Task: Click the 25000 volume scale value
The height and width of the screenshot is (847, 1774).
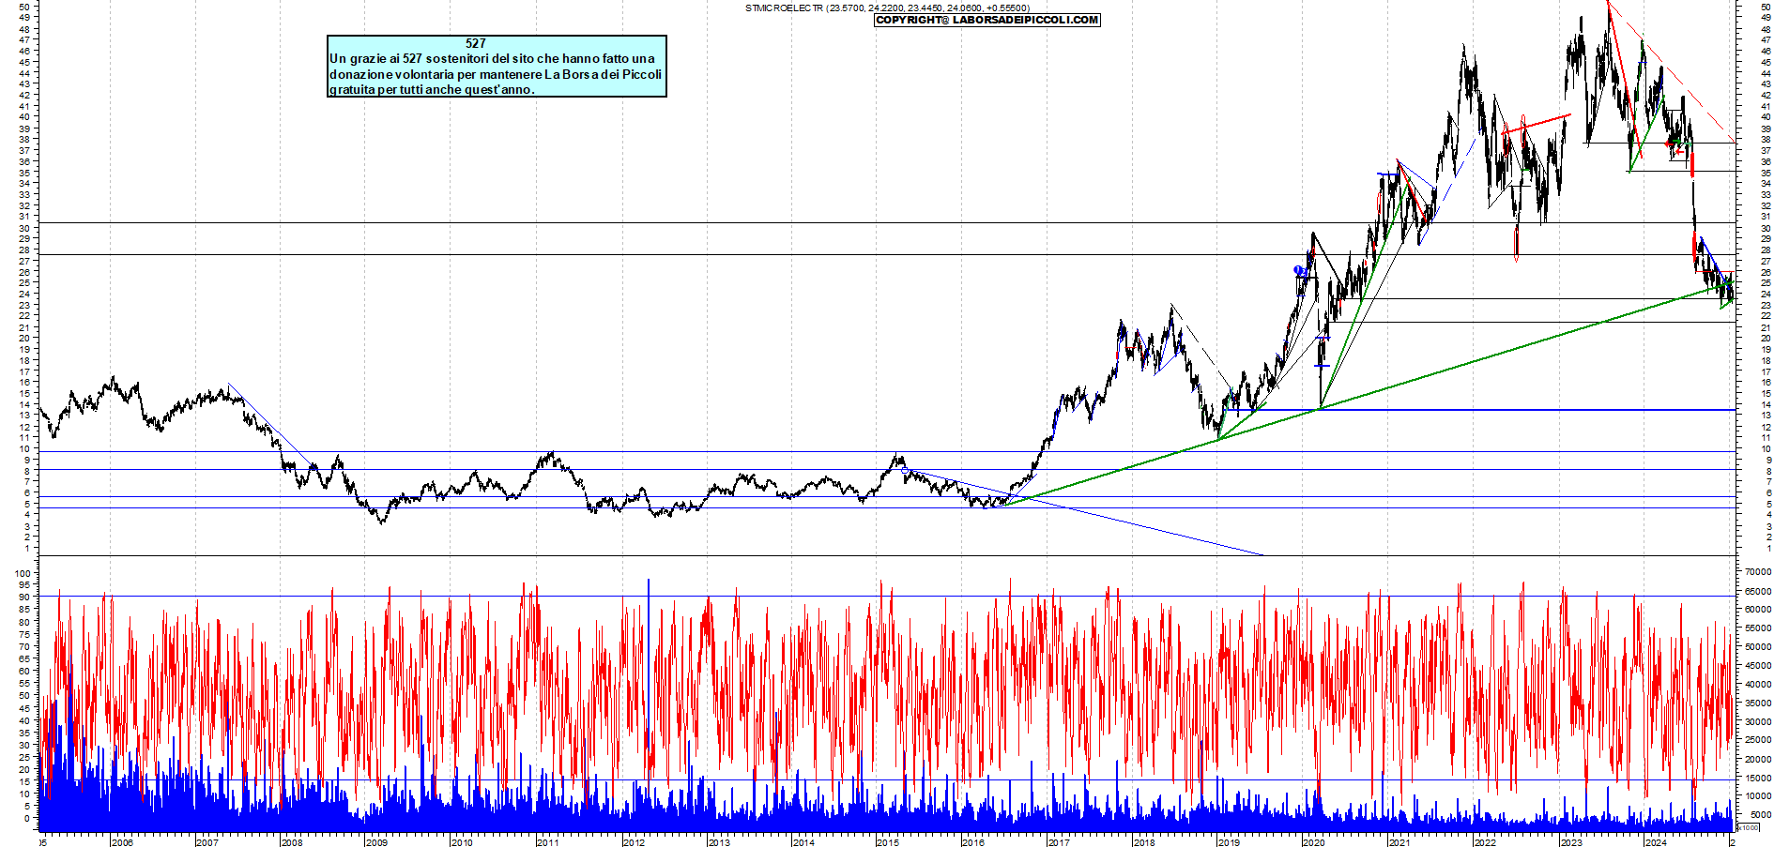Action: tap(1757, 740)
